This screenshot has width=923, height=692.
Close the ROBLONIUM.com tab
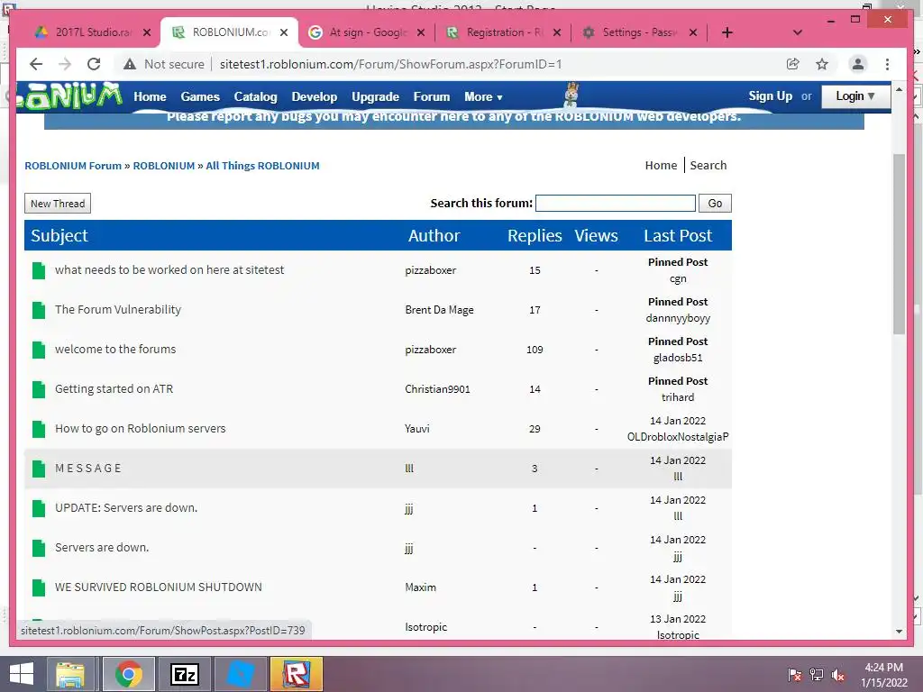point(284,32)
